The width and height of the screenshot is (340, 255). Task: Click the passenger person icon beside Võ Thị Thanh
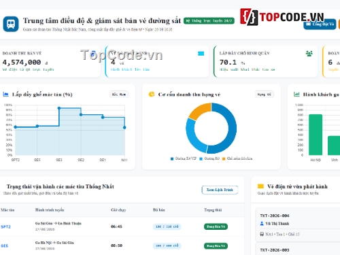pos(262,224)
